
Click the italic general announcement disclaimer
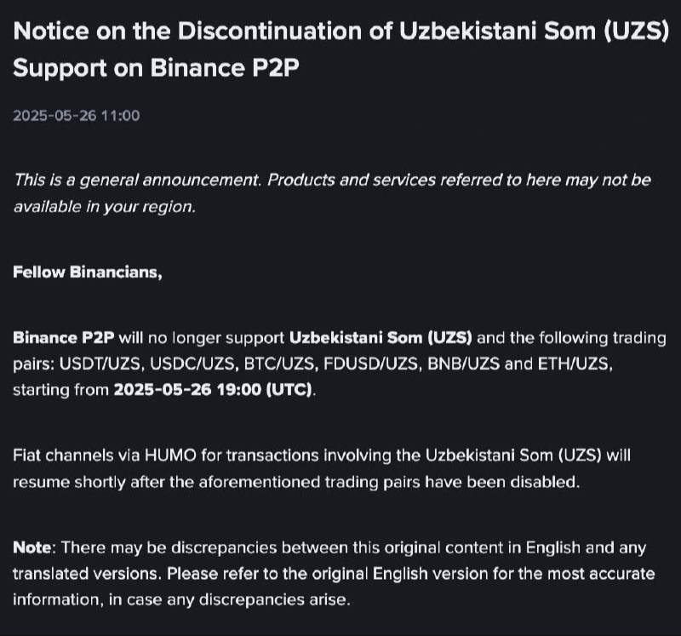tap(332, 193)
